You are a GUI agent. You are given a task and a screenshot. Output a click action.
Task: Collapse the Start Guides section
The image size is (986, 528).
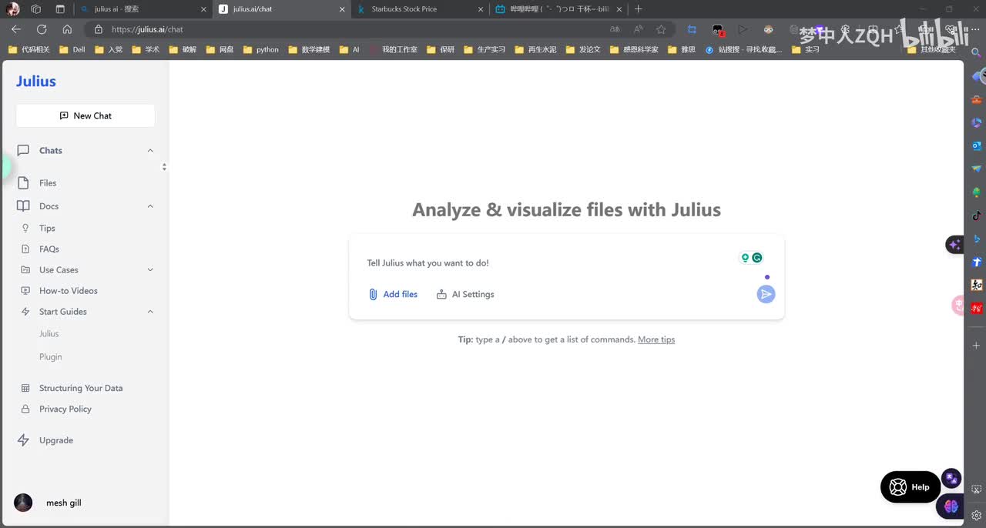click(x=150, y=312)
